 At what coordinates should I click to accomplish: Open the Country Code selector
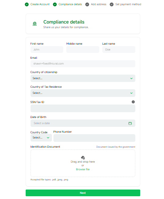(x=41, y=138)
